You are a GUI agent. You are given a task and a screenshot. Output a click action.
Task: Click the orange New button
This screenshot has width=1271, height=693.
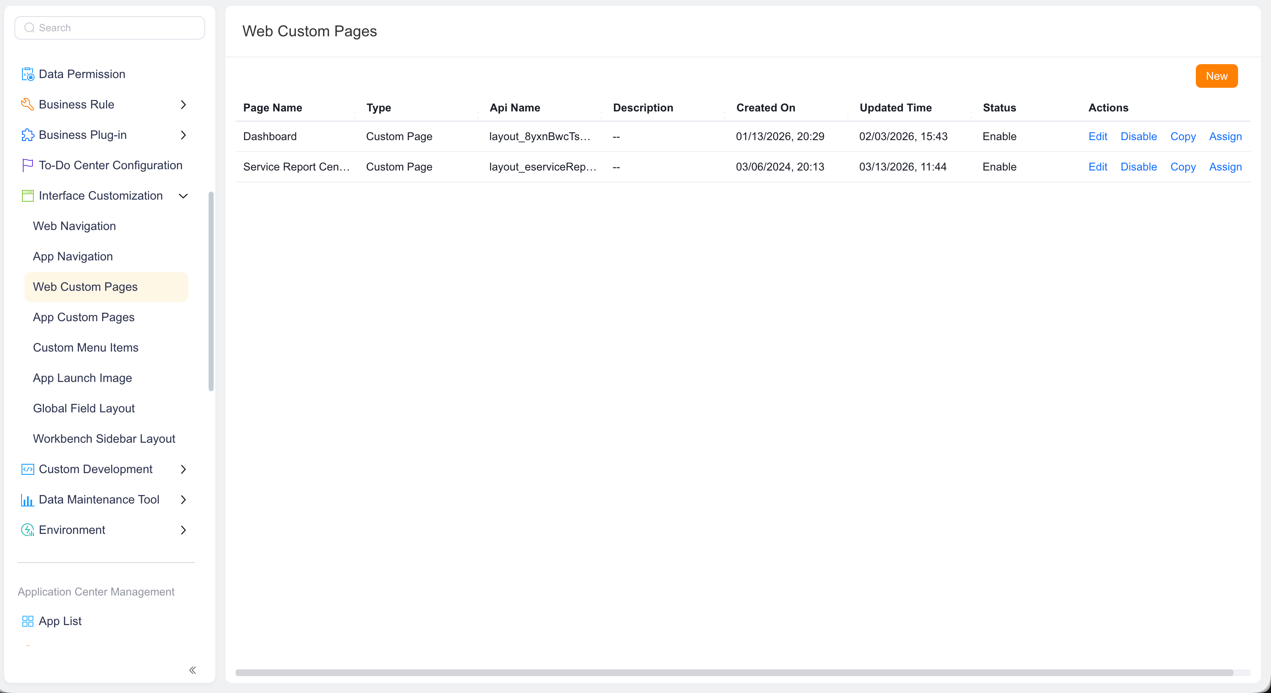click(1217, 76)
